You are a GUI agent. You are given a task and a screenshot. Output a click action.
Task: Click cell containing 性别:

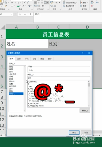pyautogui.click(x=54, y=44)
